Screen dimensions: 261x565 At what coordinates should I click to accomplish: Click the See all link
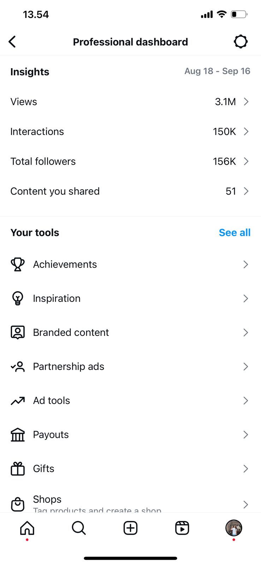(x=235, y=233)
